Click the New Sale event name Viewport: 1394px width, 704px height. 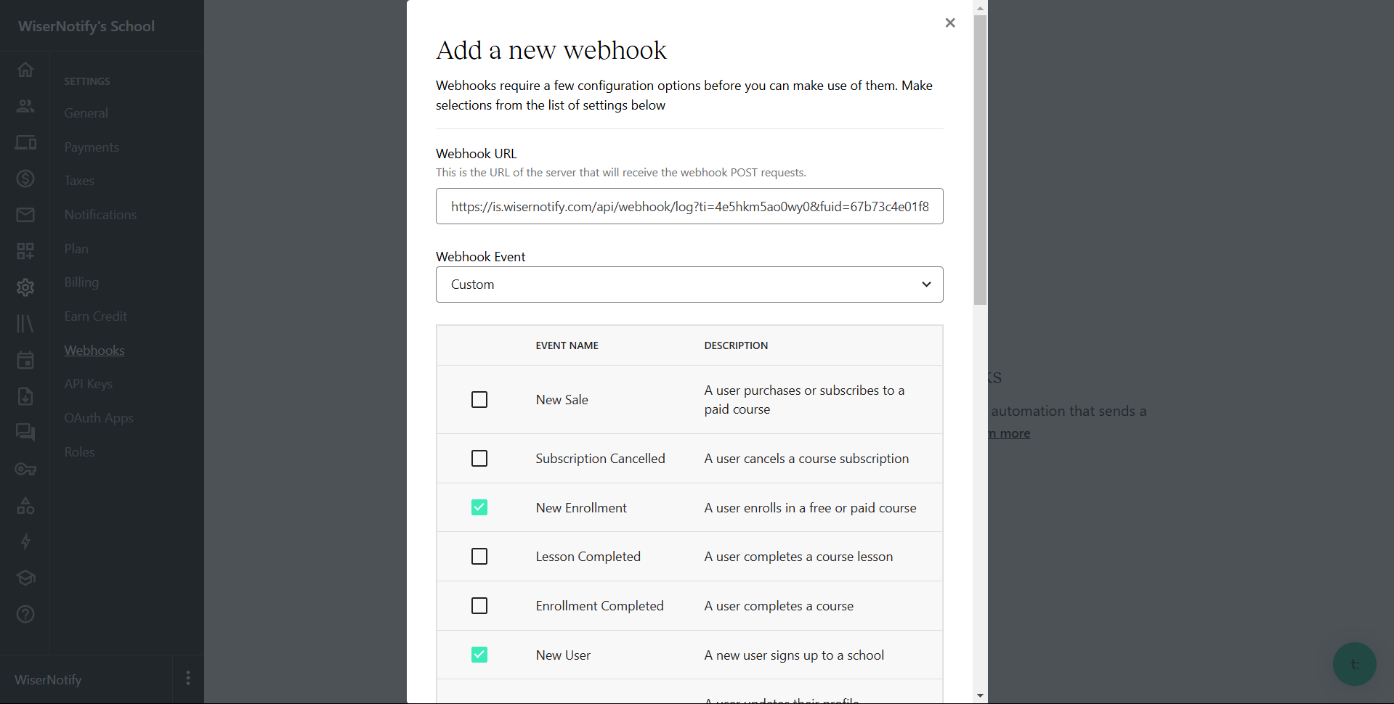pos(562,400)
